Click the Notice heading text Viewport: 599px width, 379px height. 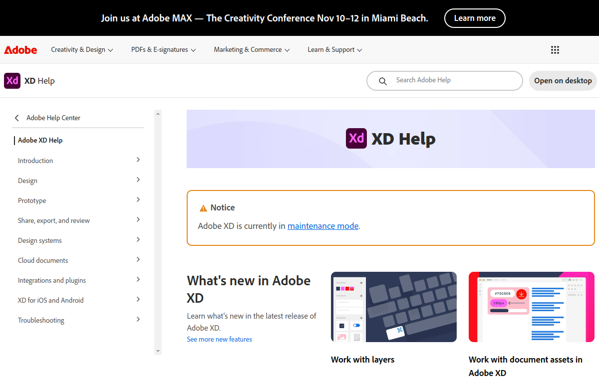pyautogui.click(x=223, y=207)
